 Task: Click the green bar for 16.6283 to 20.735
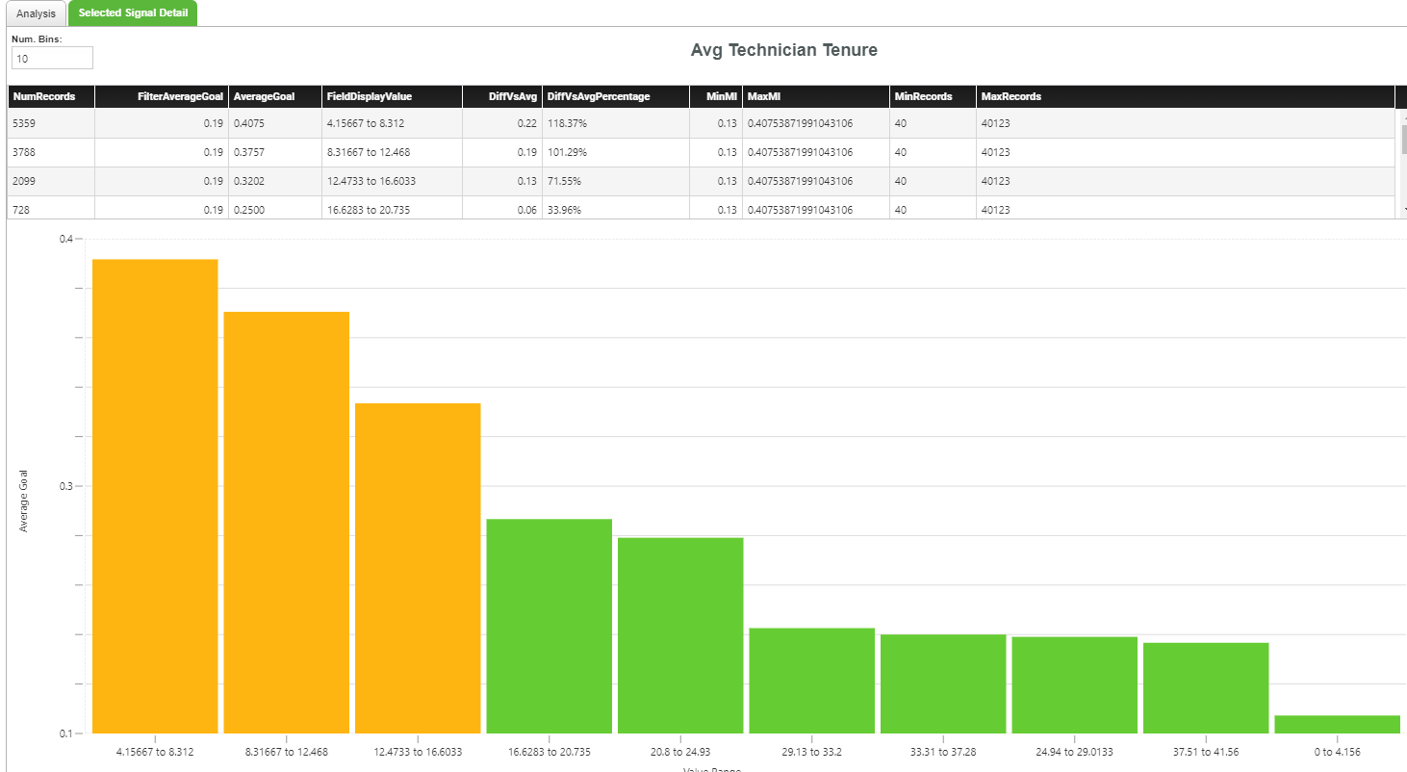550,626
